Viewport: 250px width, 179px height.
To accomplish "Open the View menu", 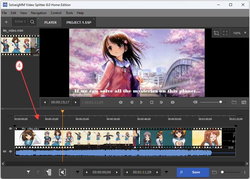I will click(x=24, y=13).
